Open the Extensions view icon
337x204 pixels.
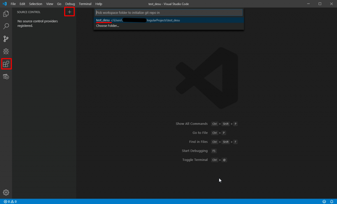6,64
